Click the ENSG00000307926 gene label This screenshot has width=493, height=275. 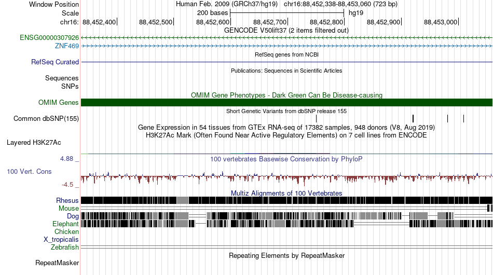click(x=49, y=38)
